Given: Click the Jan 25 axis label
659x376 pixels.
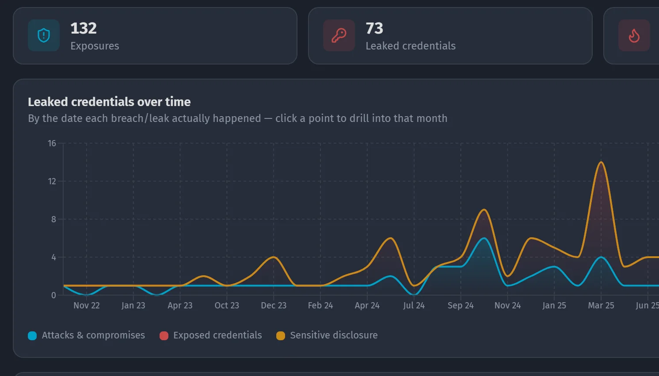Looking at the screenshot, I should coord(554,305).
